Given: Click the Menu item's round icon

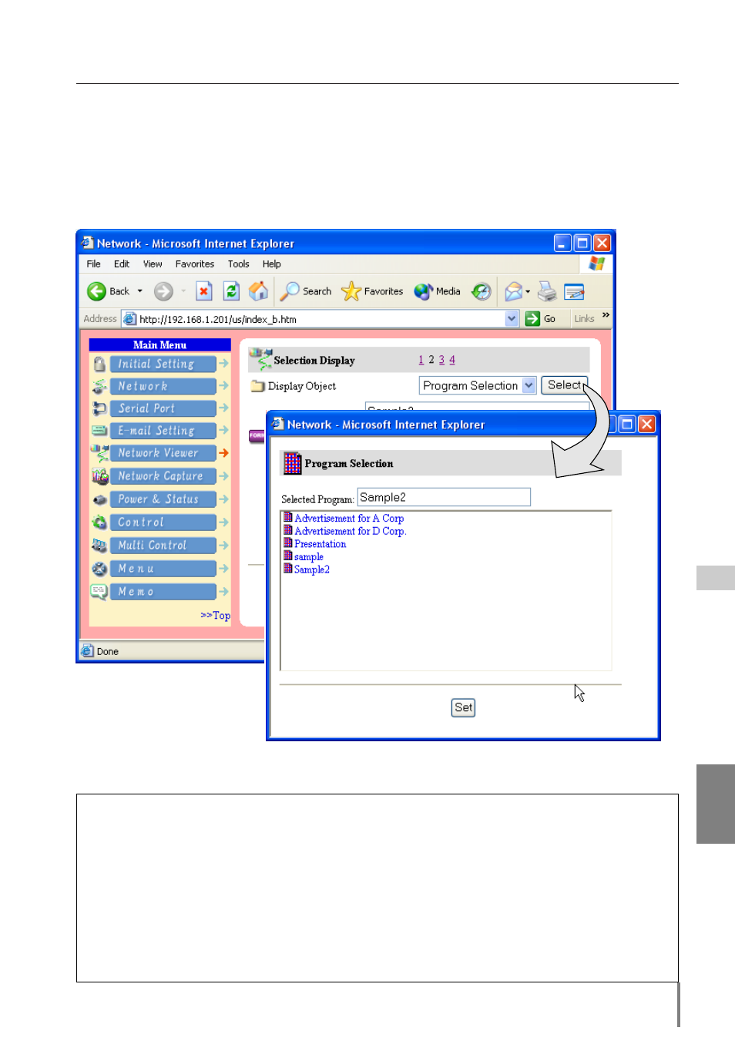Looking at the screenshot, I should 99,569.
